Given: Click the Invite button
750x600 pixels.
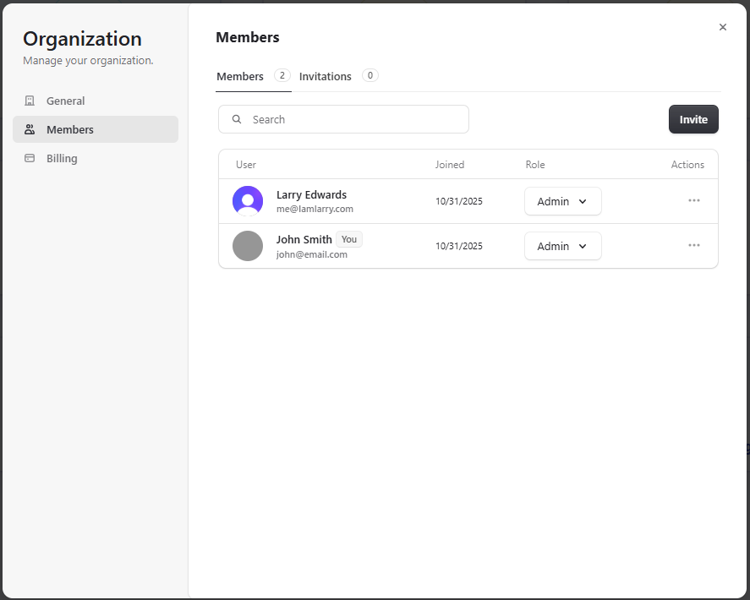Looking at the screenshot, I should 693,119.
